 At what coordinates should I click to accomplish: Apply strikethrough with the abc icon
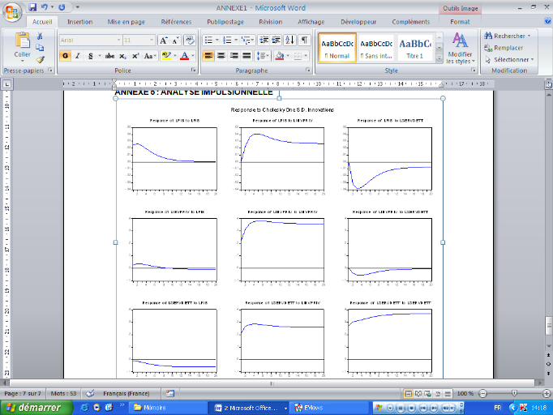[x=110, y=56]
